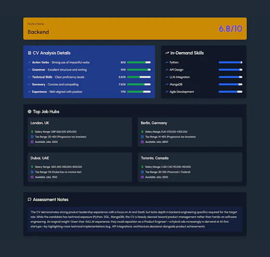
Task: Click the purple briefcase icon for Dubai available jobs
Action: point(32,177)
